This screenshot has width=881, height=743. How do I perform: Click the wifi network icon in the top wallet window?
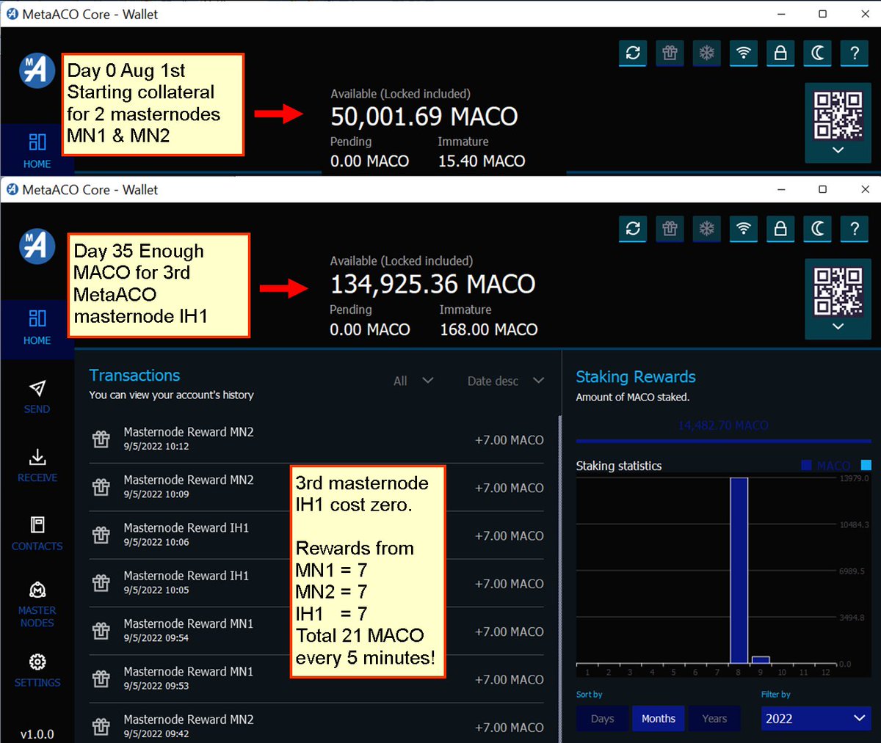click(x=744, y=53)
